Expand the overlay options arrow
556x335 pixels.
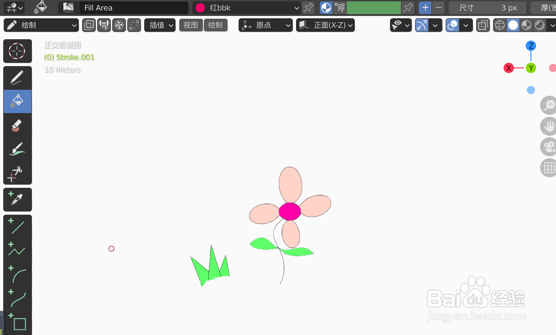coord(466,25)
